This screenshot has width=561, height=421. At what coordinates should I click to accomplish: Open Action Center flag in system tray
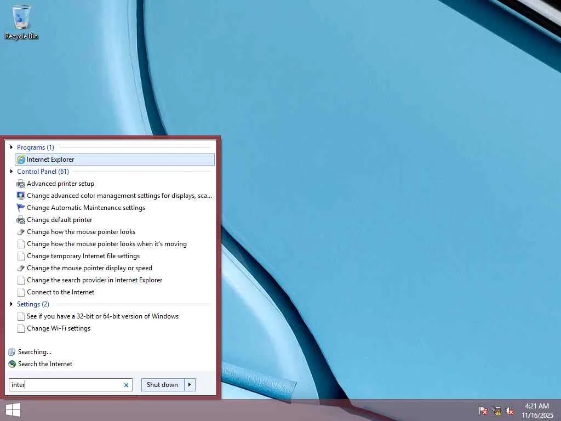(483, 410)
